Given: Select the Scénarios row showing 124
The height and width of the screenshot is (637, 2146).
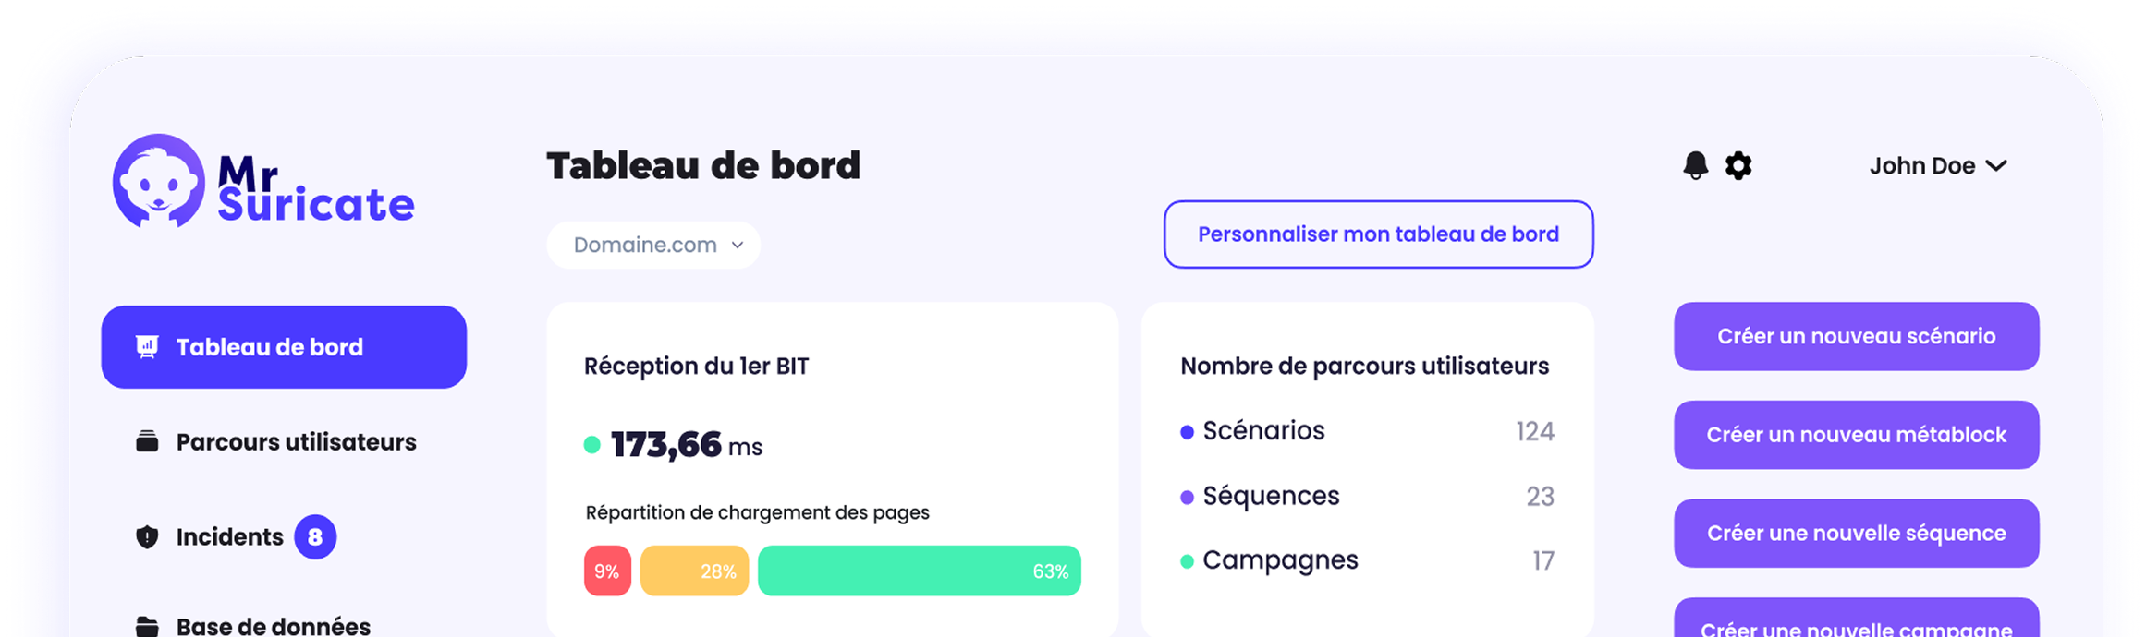Looking at the screenshot, I should (1366, 431).
